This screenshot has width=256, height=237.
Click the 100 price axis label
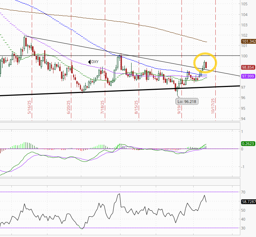click(x=244, y=56)
